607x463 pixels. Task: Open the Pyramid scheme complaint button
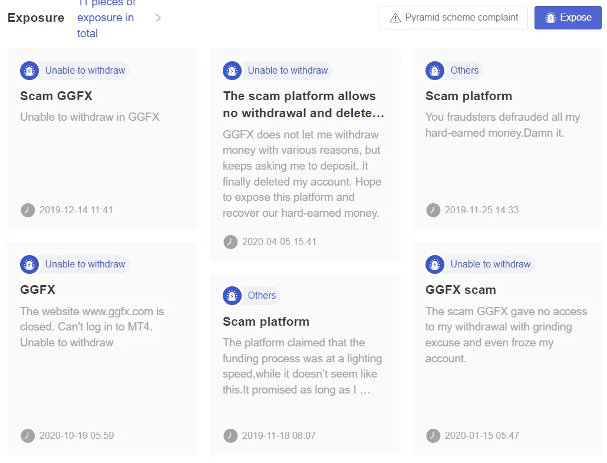(x=453, y=18)
